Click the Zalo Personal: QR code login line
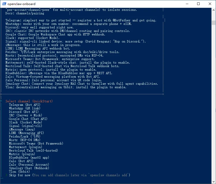The width and height of the screenshot is (216, 184). (x=54, y=80)
